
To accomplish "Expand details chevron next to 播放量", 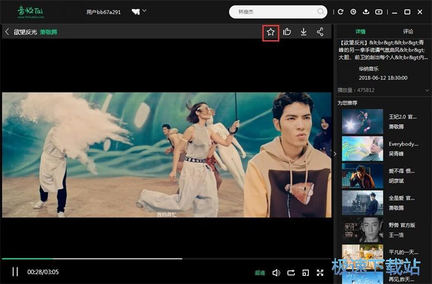I will [x=427, y=90].
